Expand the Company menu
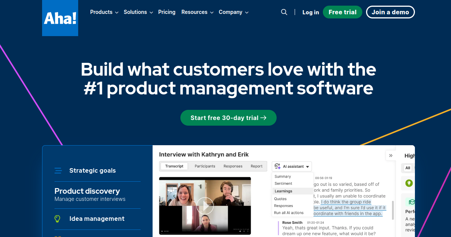451x237 pixels. [233, 12]
